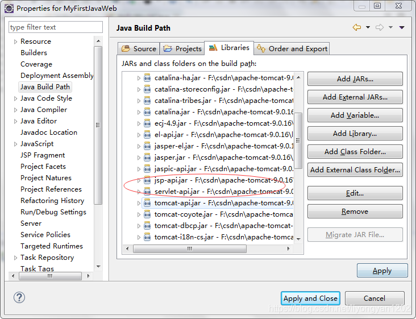Expand the tomcat-api.jar entry

139,204
